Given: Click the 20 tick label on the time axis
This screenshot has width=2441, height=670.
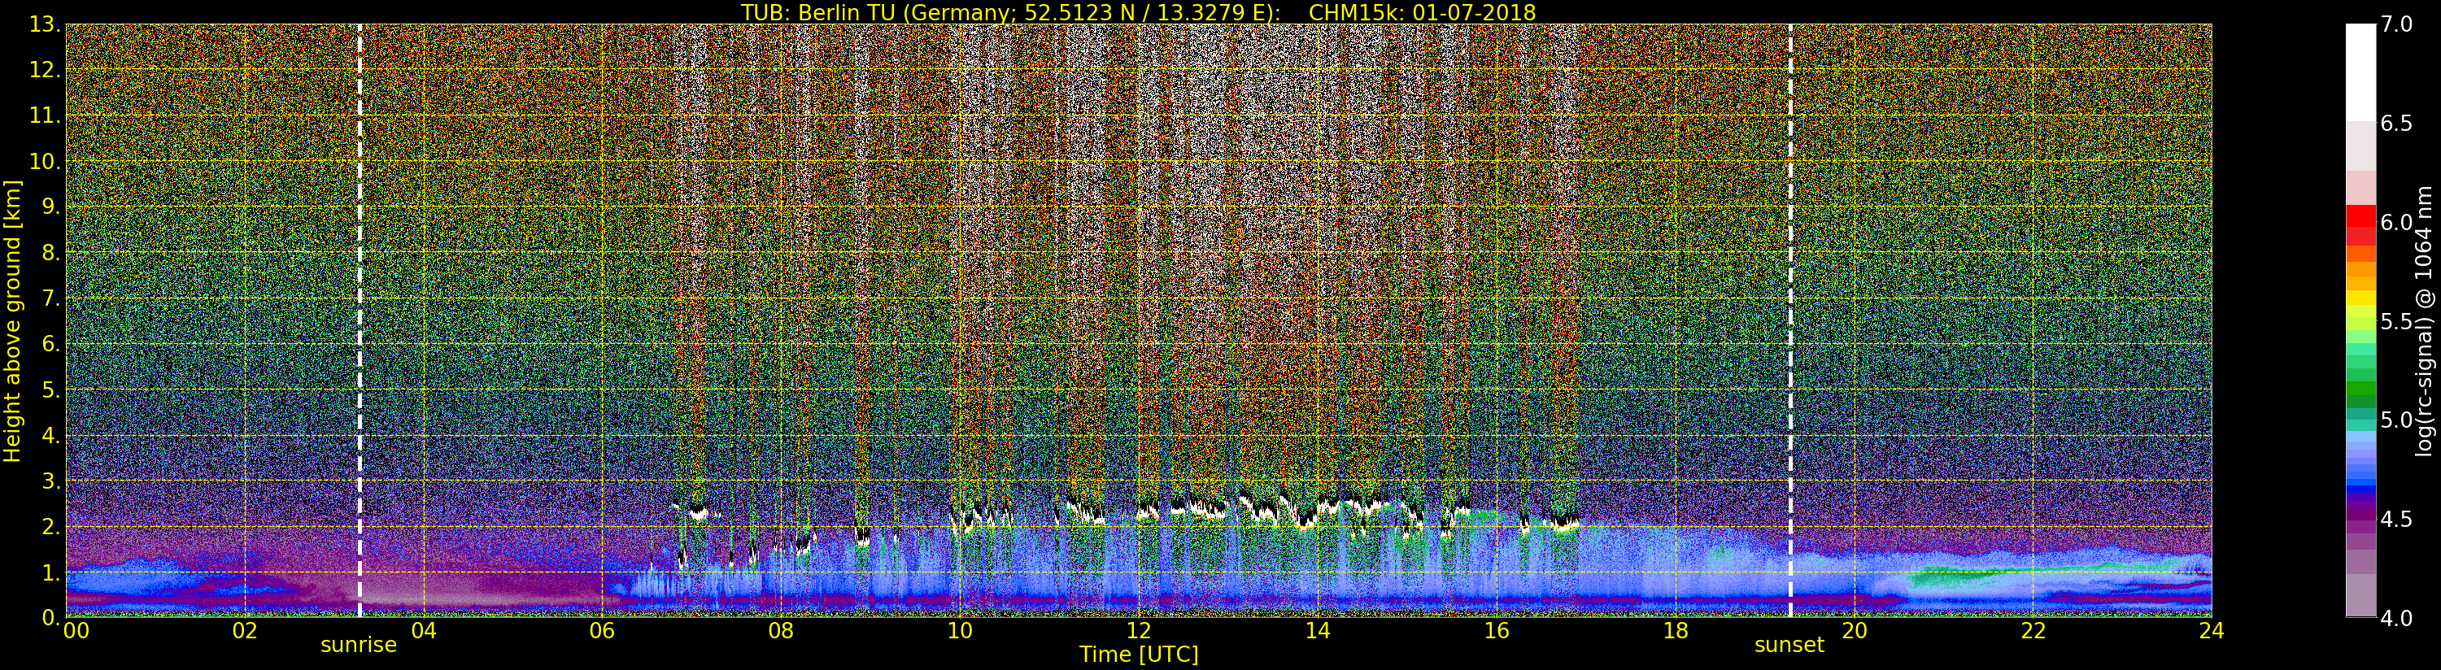Looking at the screenshot, I should 1854,630.
